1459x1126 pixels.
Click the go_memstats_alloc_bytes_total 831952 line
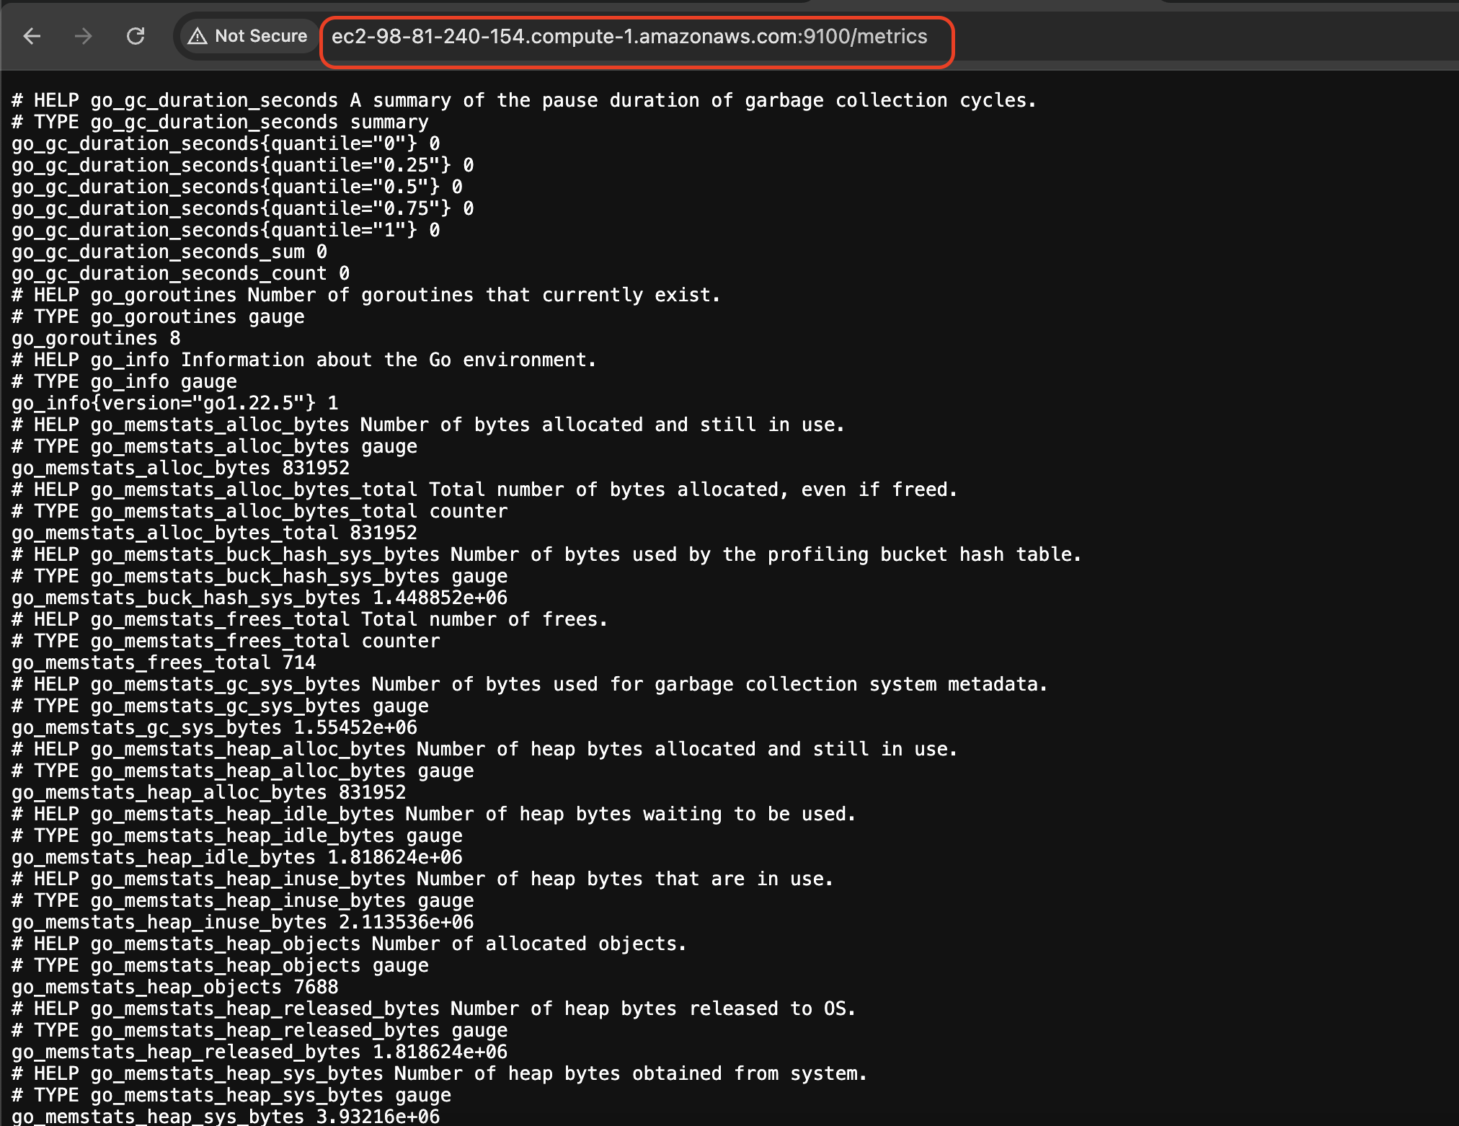[x=214, y=533]
